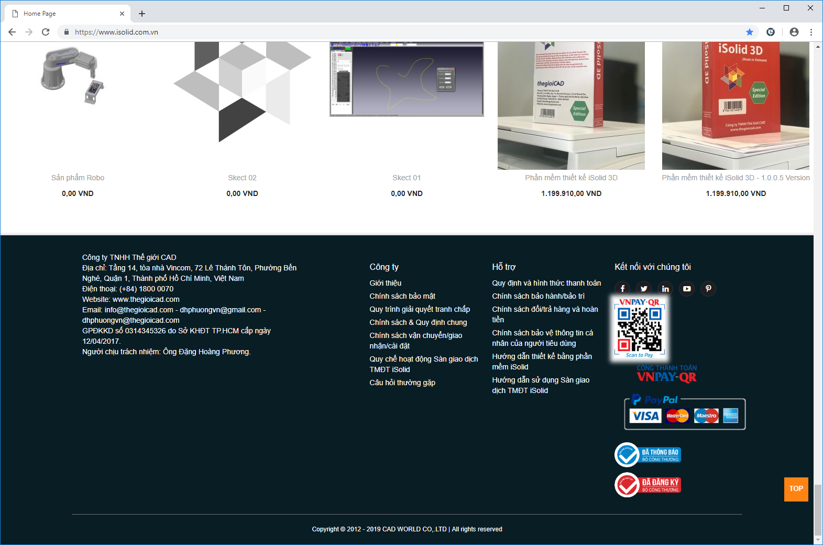Open iSolid 3D - 1.0.0.5 Version title
Image resolution: width=823 pixels, height=545 pixels.
(x=736, y=178)
